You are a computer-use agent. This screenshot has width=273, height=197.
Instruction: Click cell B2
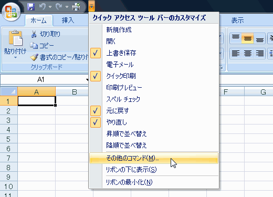(72, 110)
